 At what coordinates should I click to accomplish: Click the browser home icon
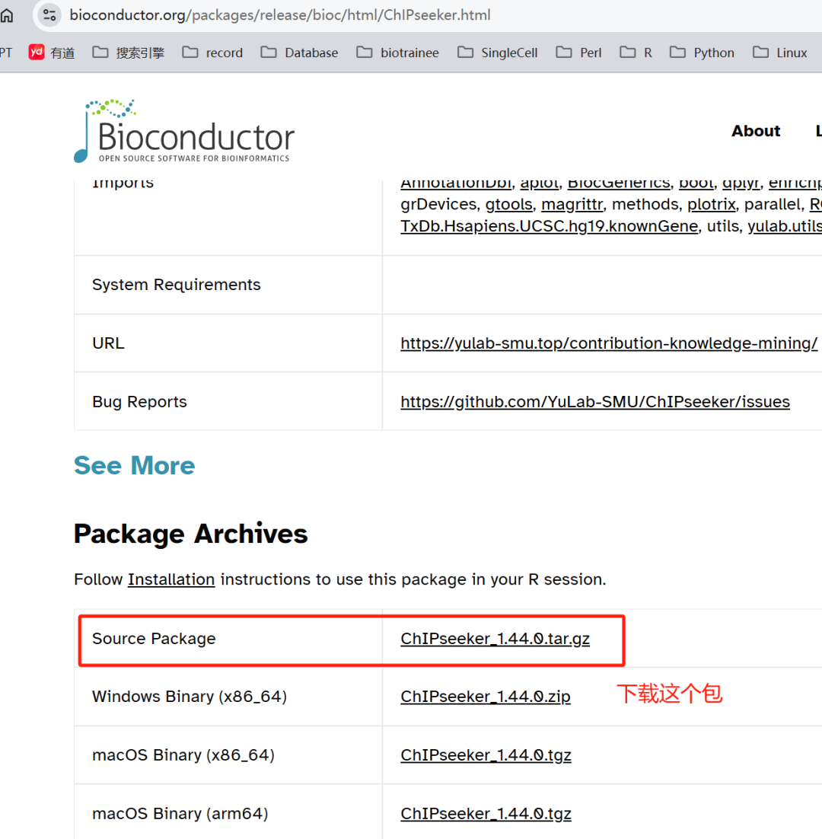point(6,15)
